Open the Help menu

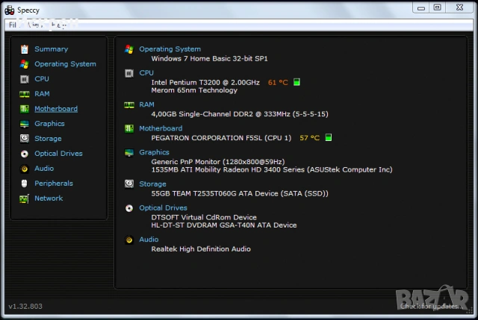click(59, 25)
